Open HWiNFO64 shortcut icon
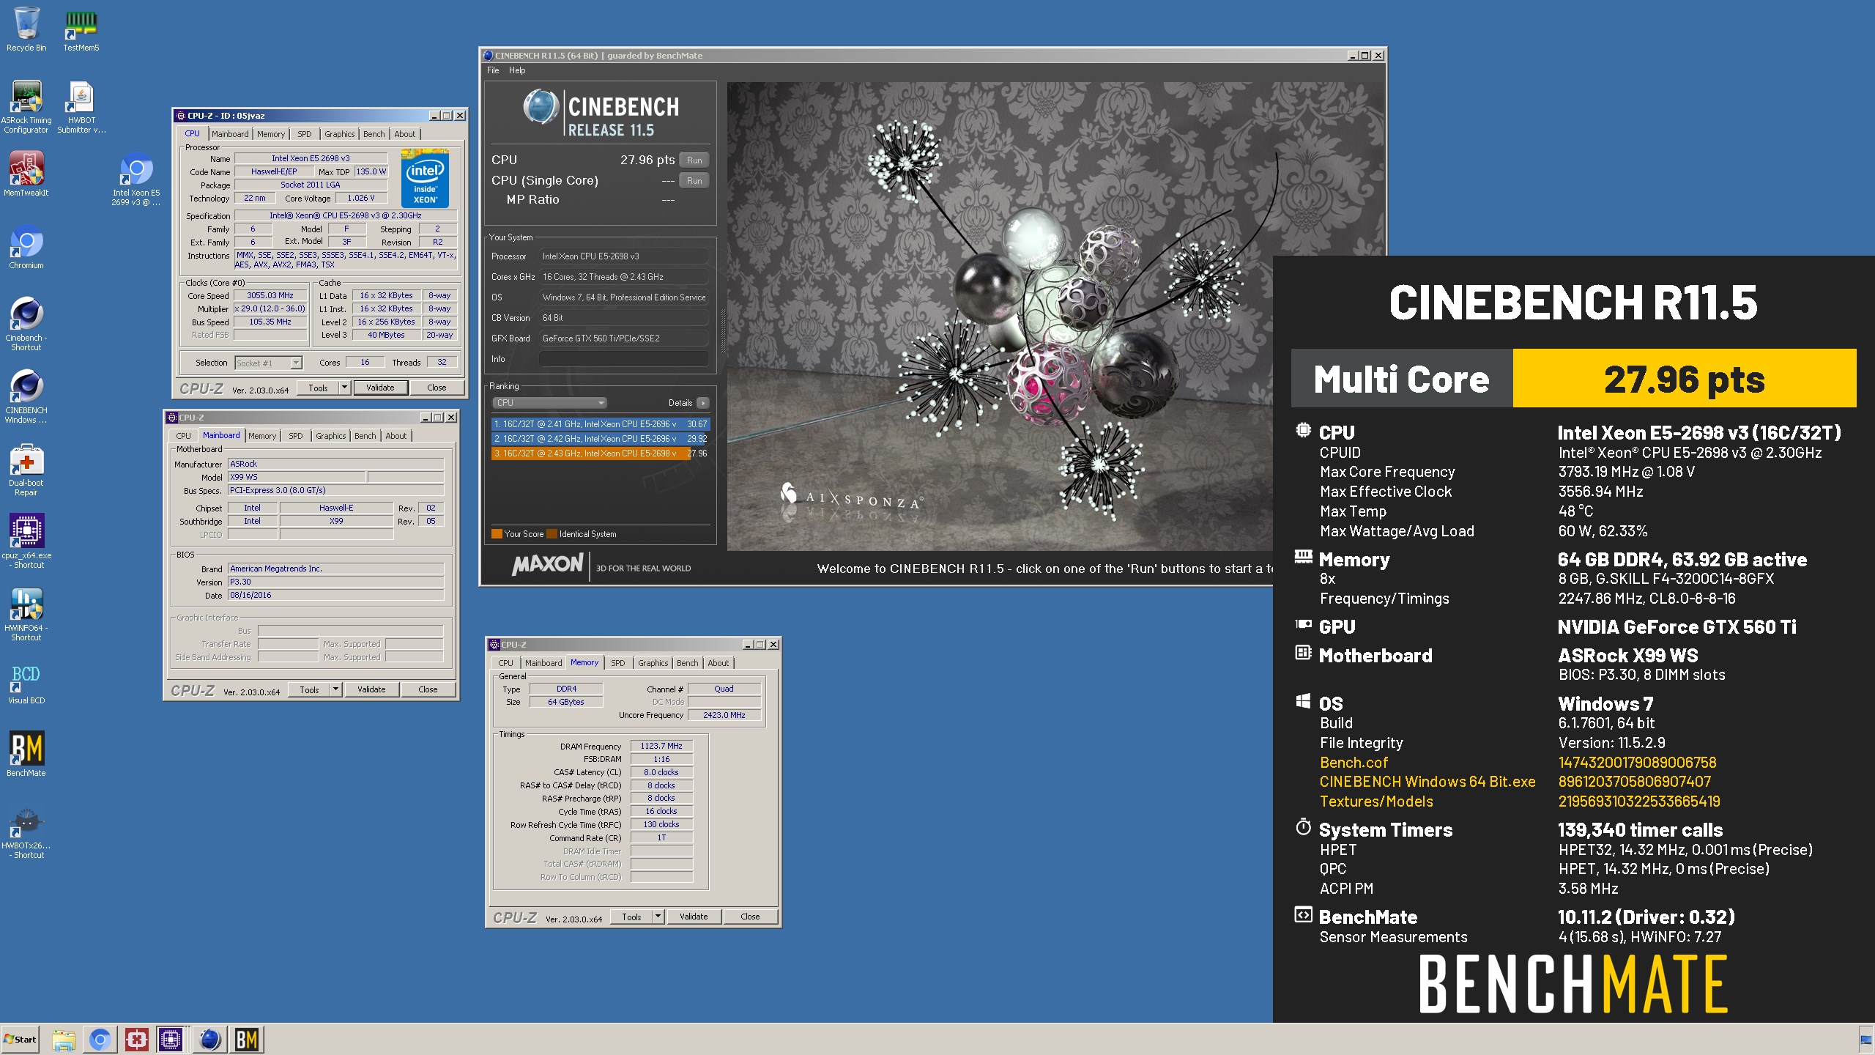The height and width of the screenshot is (1055, 1875). coord(26,615)
